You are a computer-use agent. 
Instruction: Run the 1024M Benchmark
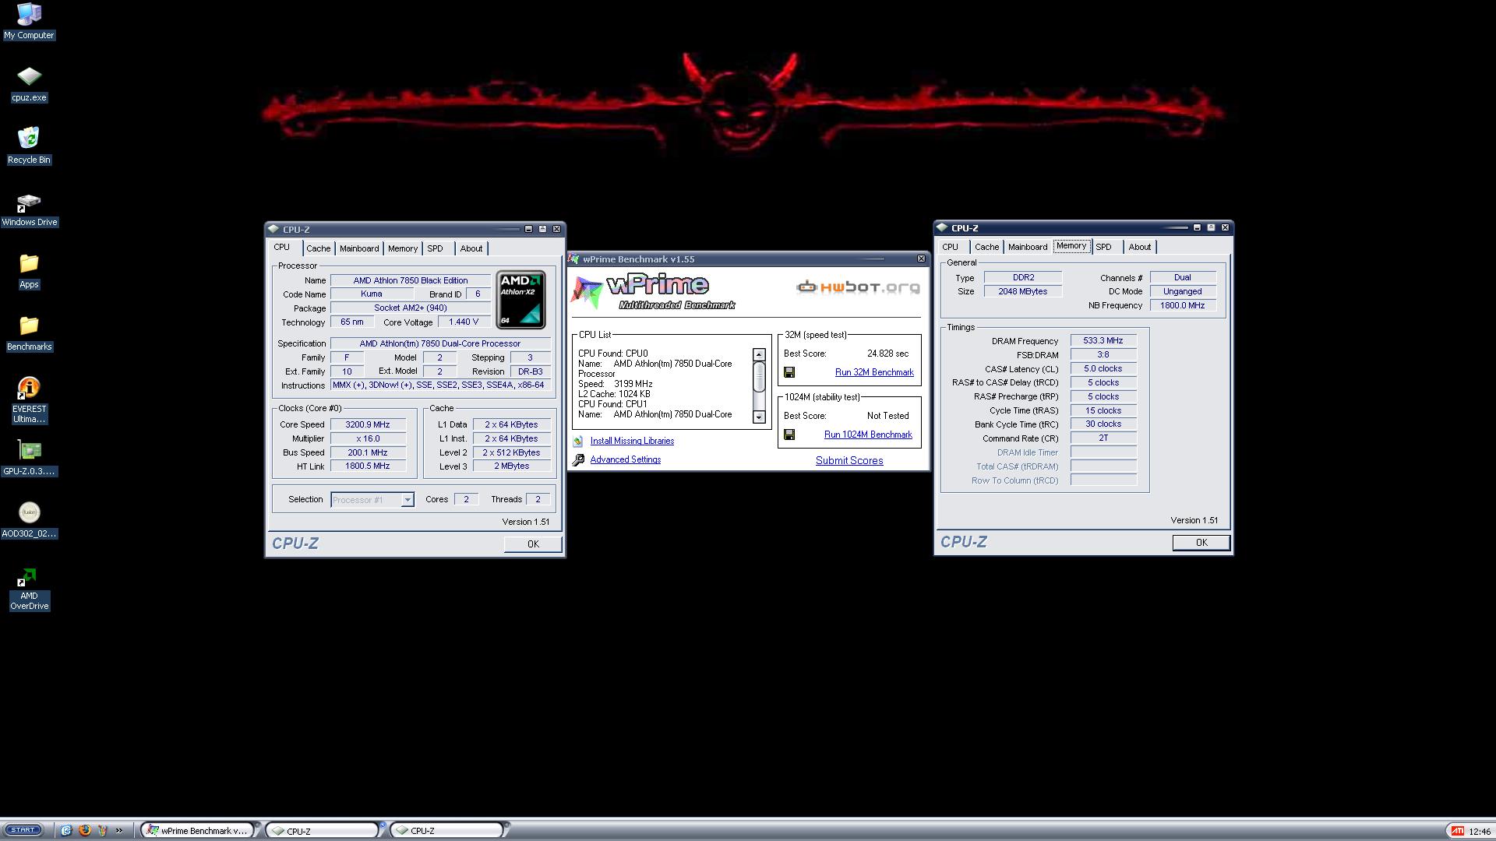868,435
